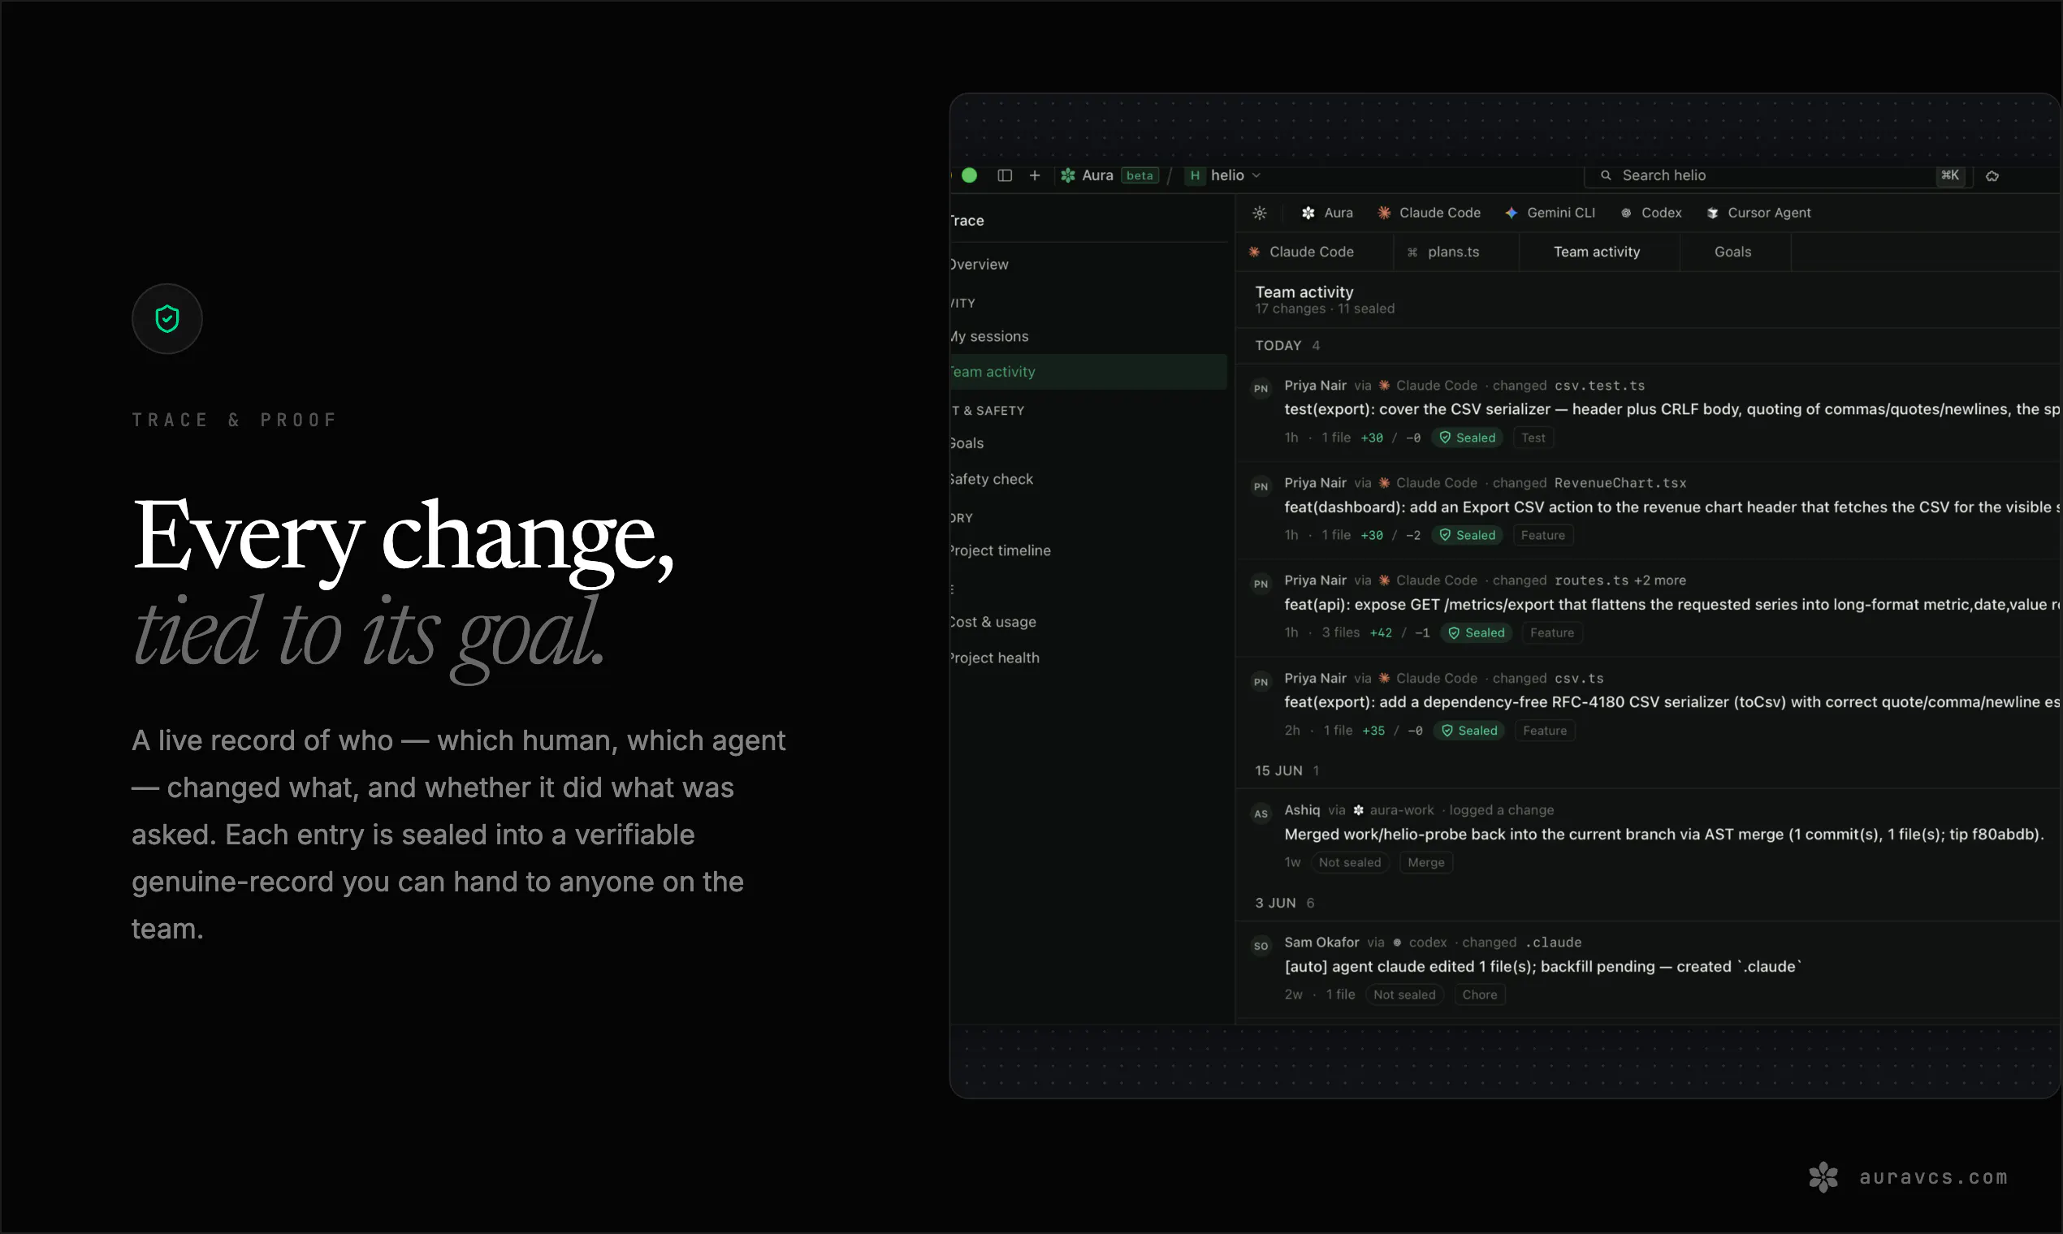Click the TODAY section header
This screenshot has height=1234, width=2063.
[x=1287, y=346]
